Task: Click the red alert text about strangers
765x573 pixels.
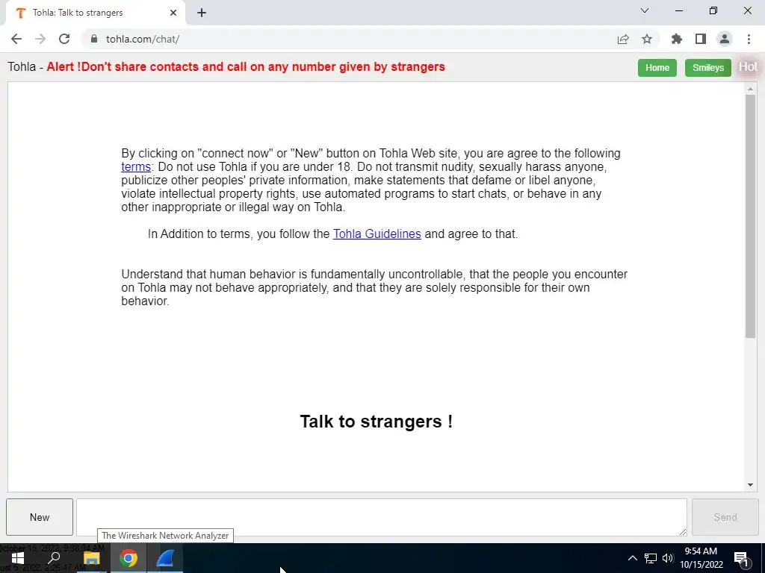Action: click(246, 66)
